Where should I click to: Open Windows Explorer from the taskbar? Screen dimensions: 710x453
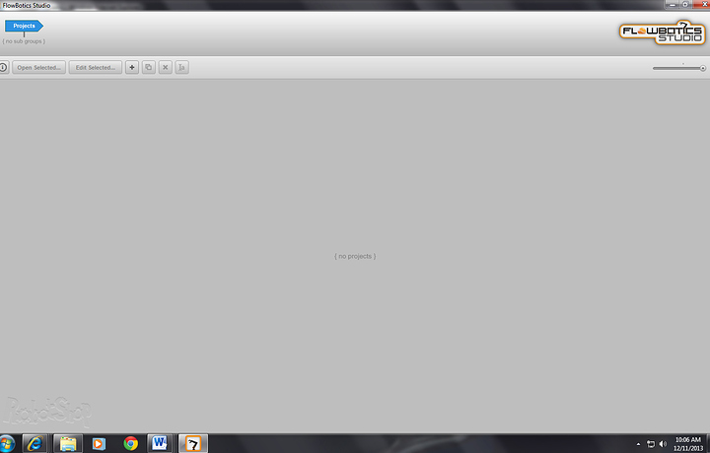(68, 443)
